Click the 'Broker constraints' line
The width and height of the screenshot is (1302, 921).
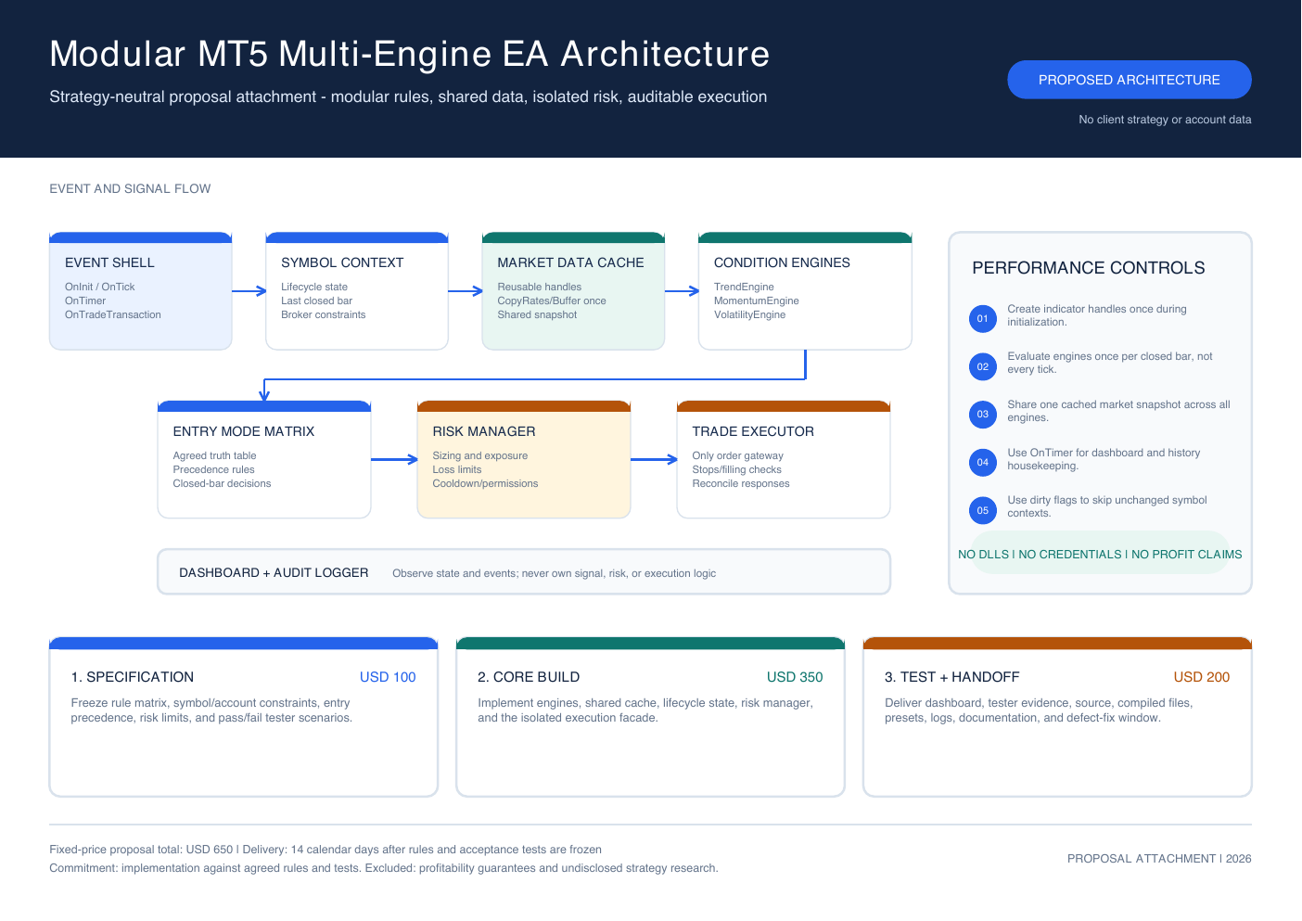(x=324, y=314)
